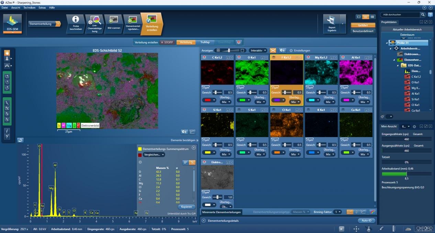The height and width of the screenshot is (233, 435).
Task: Open the Probe beschreiben step
Action: pyautogui.click(x=76, y=24)
